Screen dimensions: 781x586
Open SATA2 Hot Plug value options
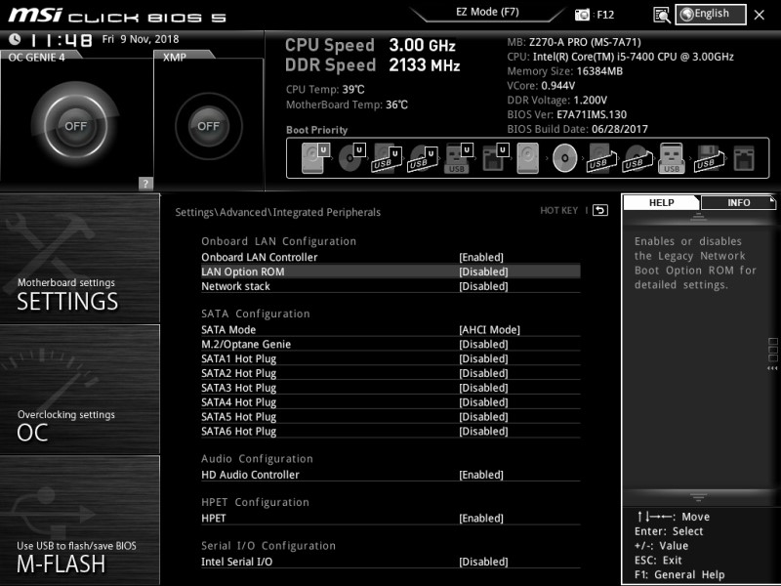click(483, 373)
